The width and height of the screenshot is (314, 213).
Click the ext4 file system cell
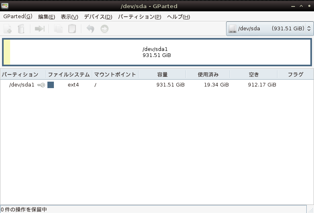(73, 85)
